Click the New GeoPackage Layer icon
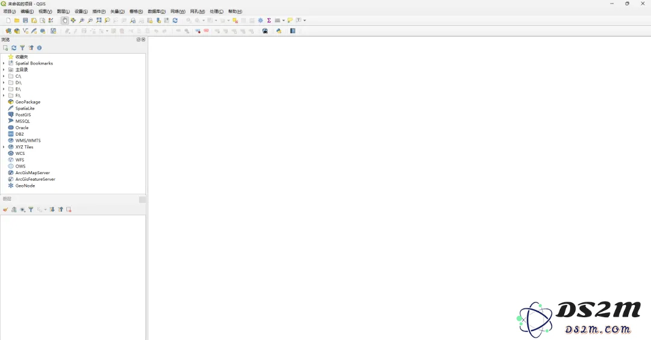Viewport: 651px width, 340px height. [17, 31]
